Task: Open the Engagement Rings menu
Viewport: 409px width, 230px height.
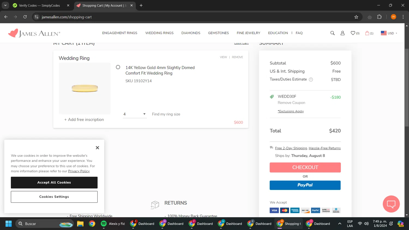Action: (120, 33)
